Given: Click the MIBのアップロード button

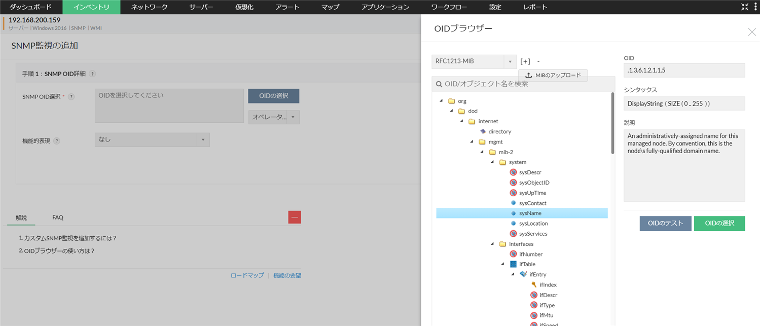Looking at the screenshot, I should tap(553, 75).
